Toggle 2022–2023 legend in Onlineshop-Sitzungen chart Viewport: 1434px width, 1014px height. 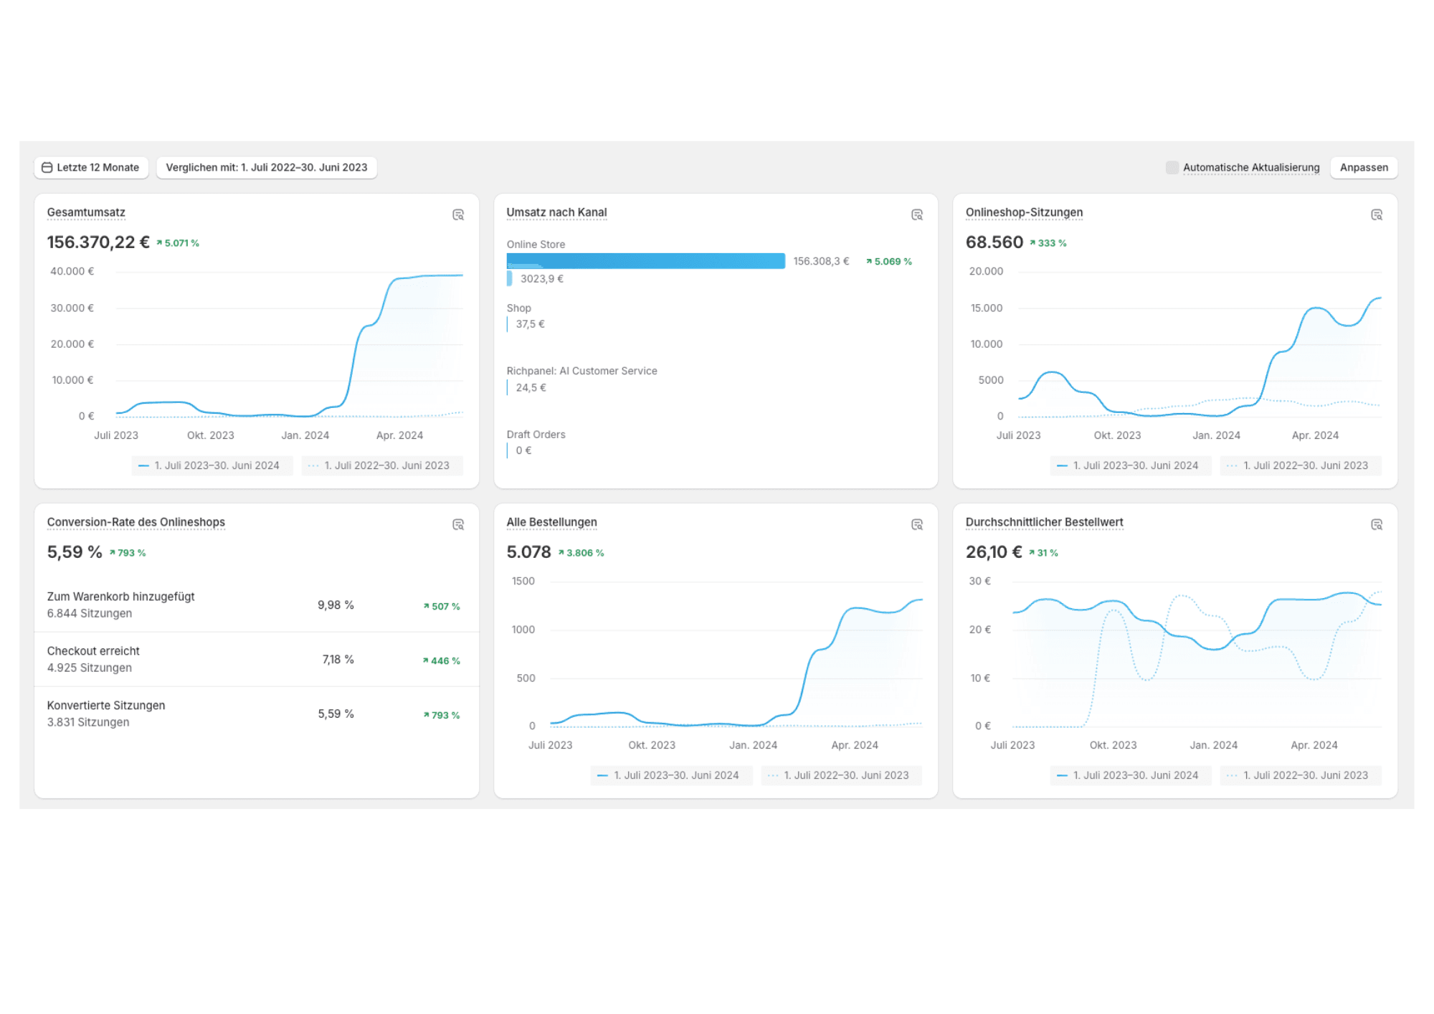(1301, 465)
